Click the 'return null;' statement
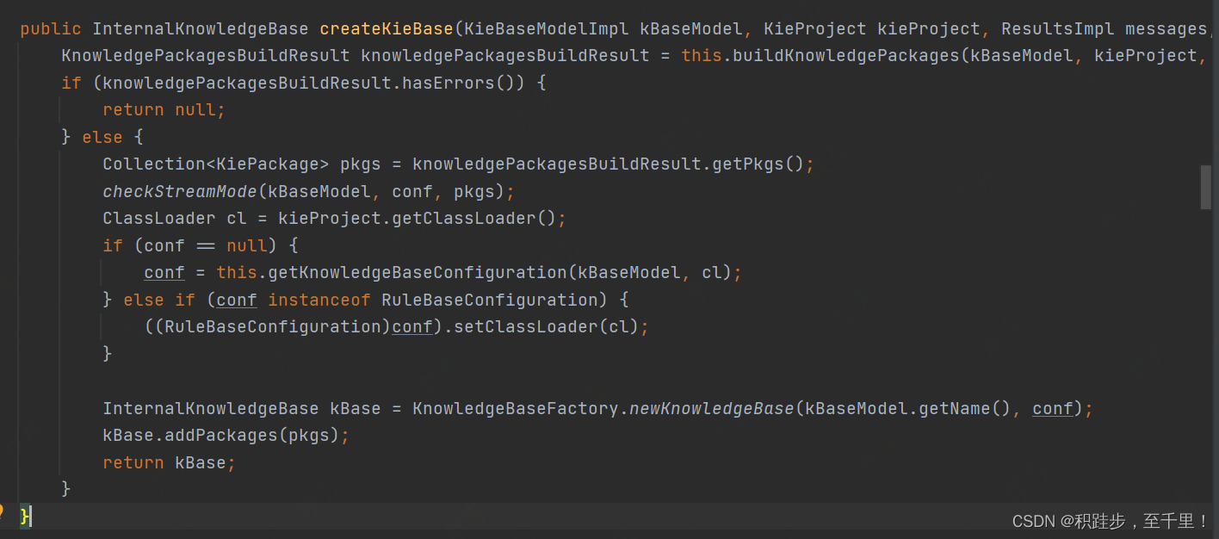This screenshot has height=539, width=1219. (164, 110)
